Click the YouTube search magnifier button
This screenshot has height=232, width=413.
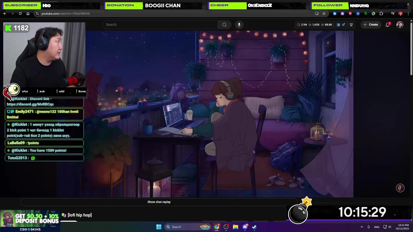(225, 24)
